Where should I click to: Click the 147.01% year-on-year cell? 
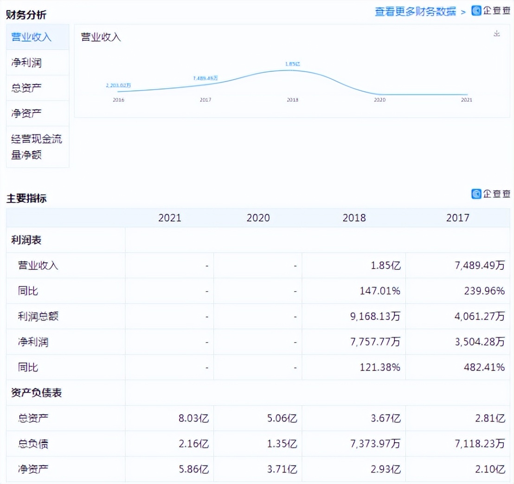point(379,291)
